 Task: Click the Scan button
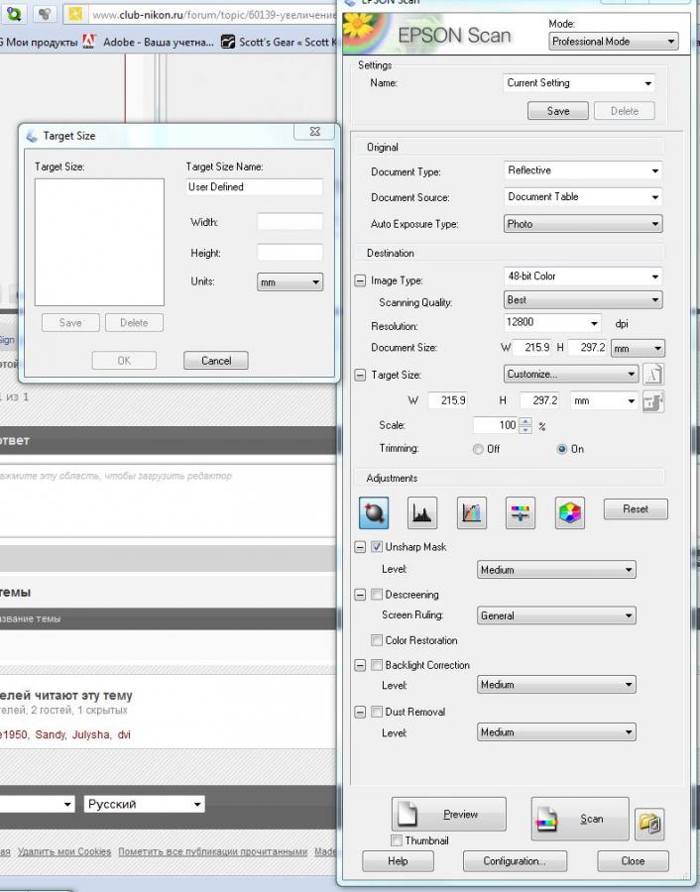[x=580, y=819]
